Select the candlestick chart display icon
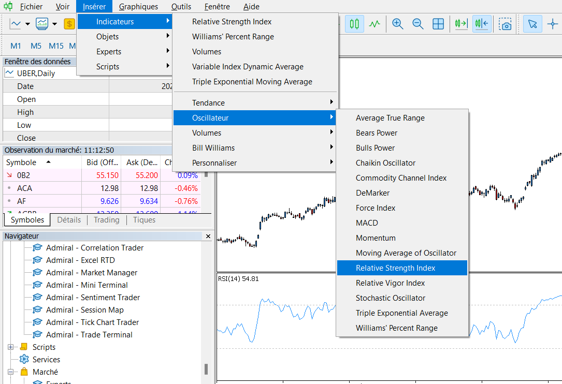The height and width of the screenshot is (384, 562). (x=354, y=23)
